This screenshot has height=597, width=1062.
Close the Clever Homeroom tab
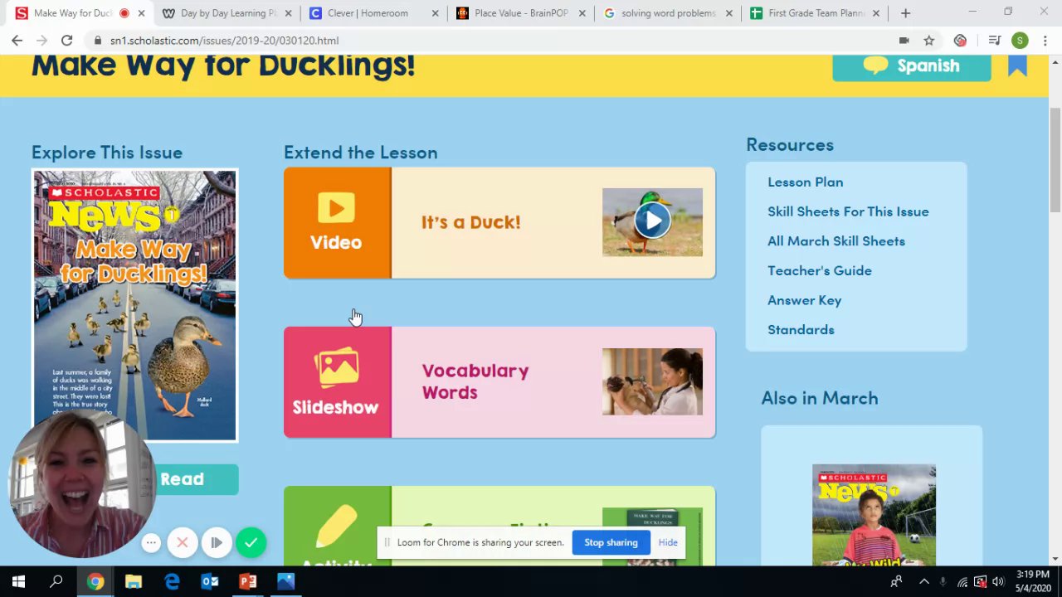pos(435,13)
